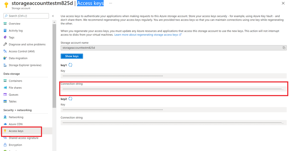Screen dimensions: 291x151
Task: Click the File shares icon
Action: pos(5,87)
